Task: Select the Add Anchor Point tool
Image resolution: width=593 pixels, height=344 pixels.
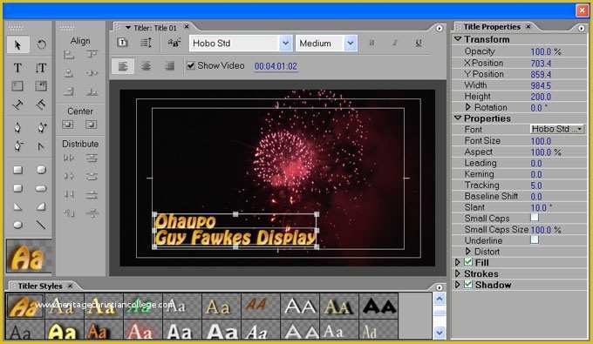Action: [42, 128]
